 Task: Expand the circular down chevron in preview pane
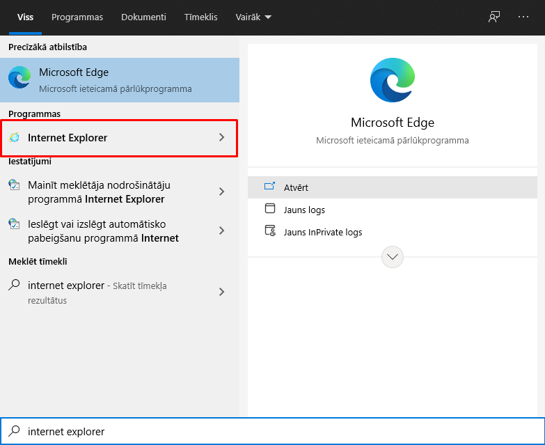393,257
